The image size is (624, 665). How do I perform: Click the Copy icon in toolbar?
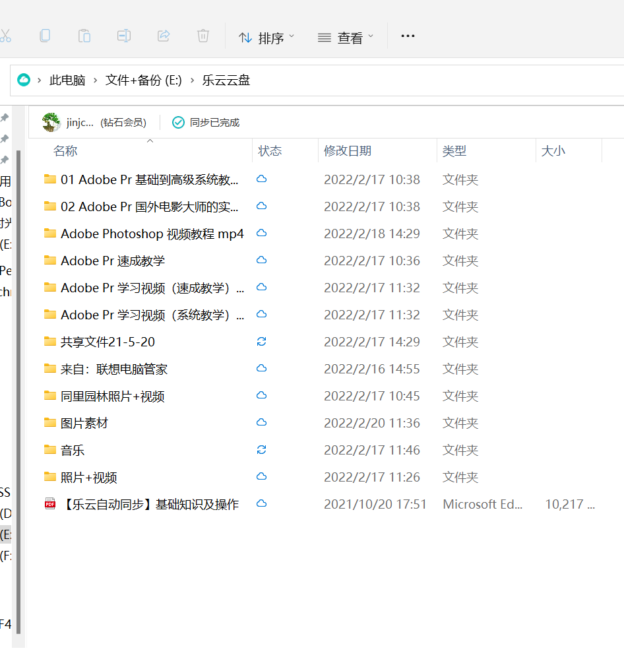pyautogui.click(x=45, y=36)
